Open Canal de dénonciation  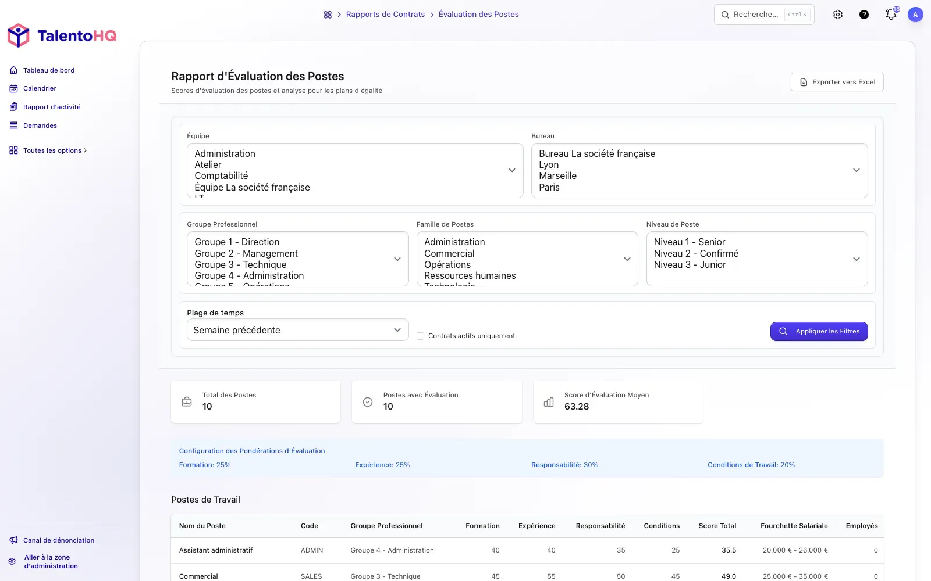click(59, 540)
